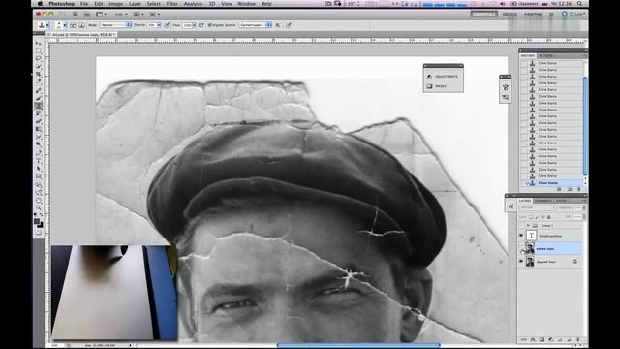This screenshot has width=620, height=349.
Task: Open the Image menu
Action: tap(116, 4)
